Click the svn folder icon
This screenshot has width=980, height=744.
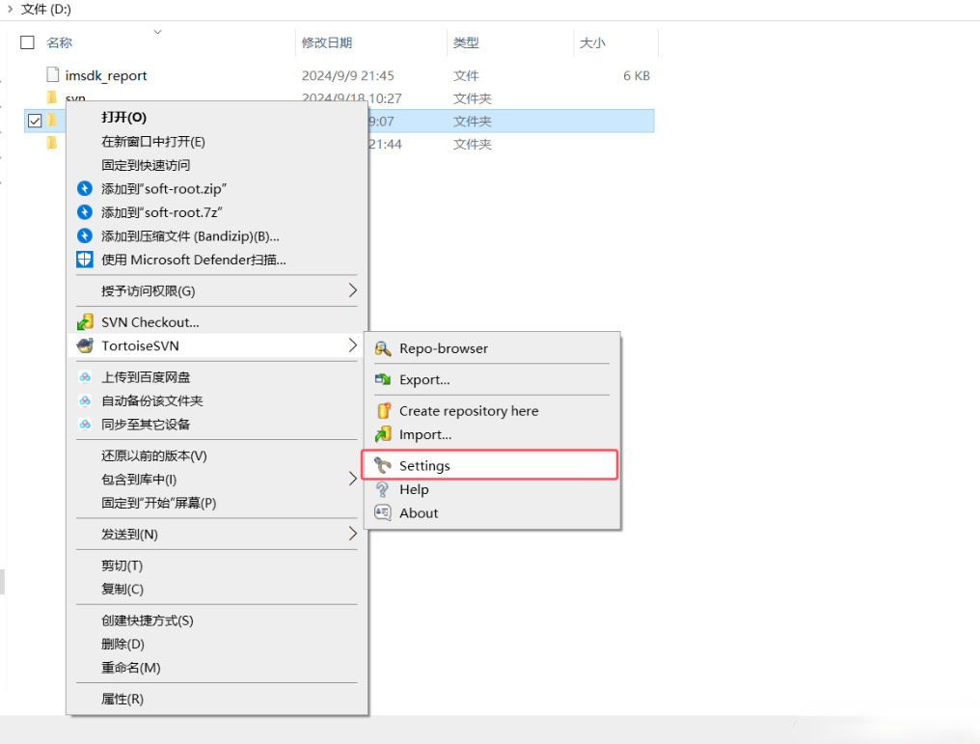coord(52,96)
